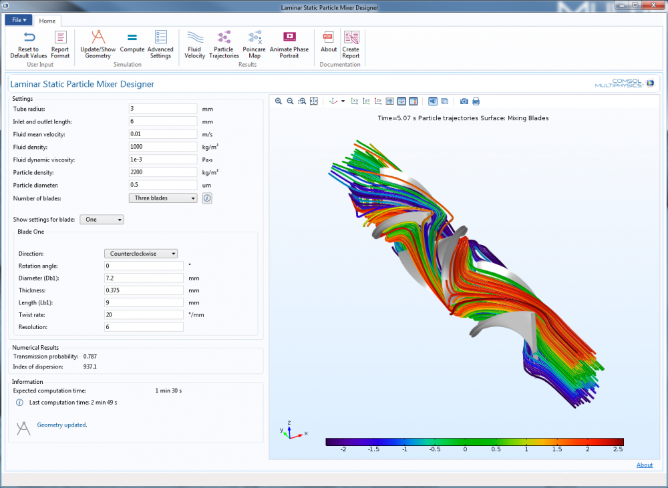
Task: Take a snapshot with the camera icon
Action: click(464, 101)
